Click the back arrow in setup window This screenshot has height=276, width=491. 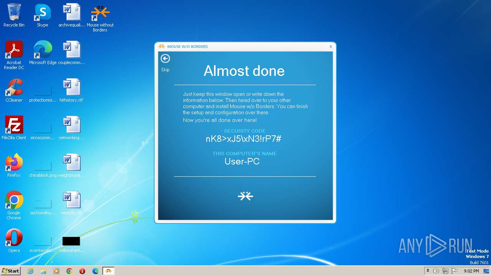(x=165, y=58)
